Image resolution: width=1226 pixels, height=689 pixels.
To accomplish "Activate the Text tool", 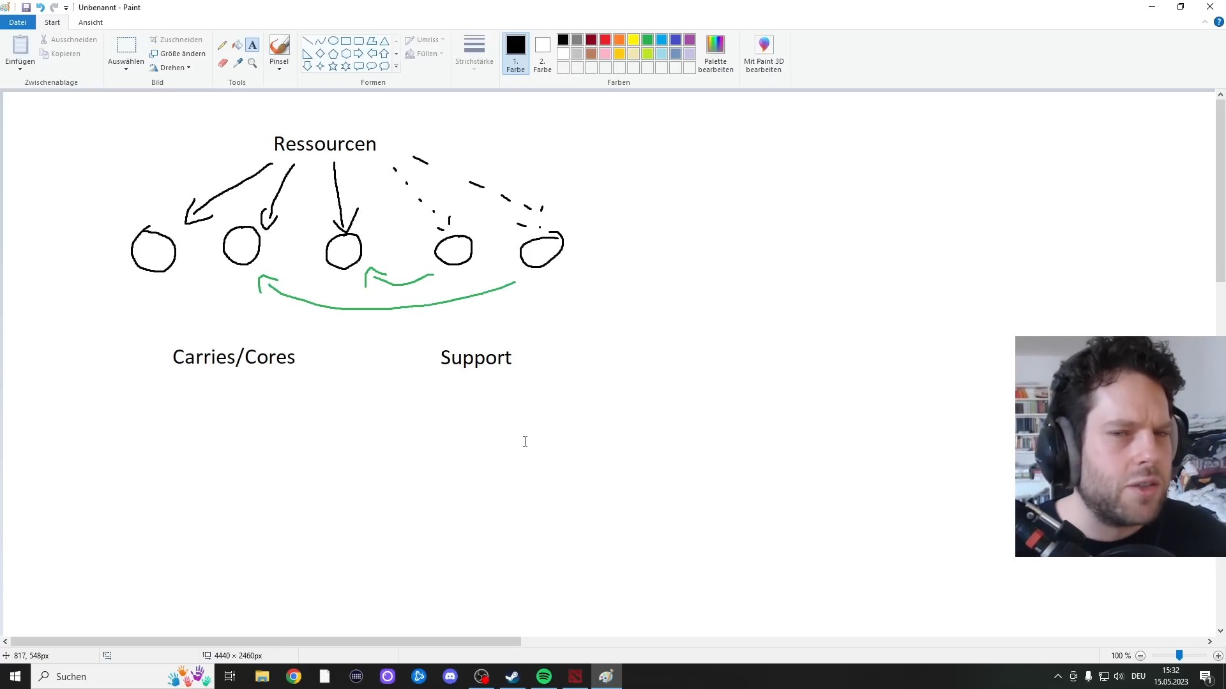I will click(x=253, y=45).
